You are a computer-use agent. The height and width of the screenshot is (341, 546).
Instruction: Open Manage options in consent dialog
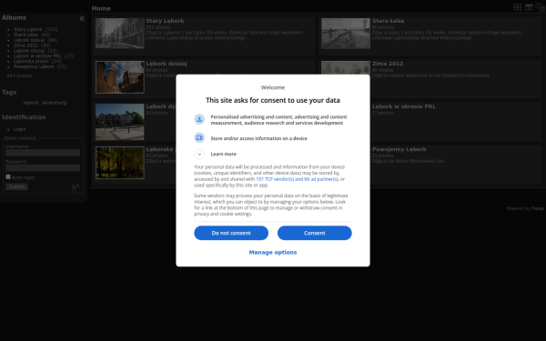point(273,252)
